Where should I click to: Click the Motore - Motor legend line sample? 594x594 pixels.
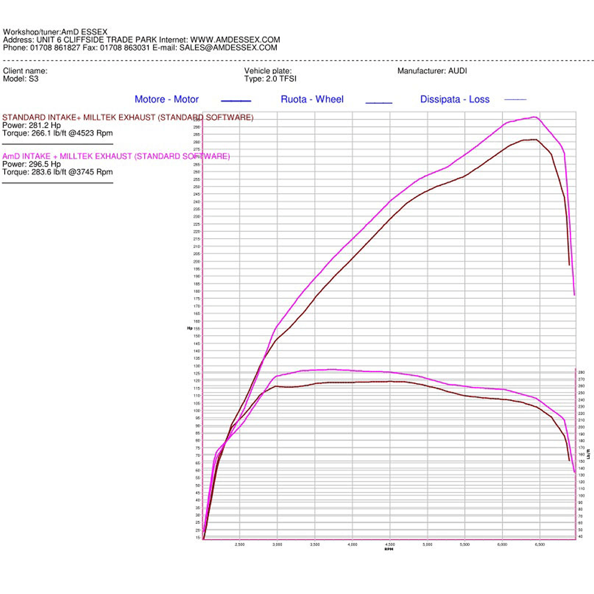point(236,100)
